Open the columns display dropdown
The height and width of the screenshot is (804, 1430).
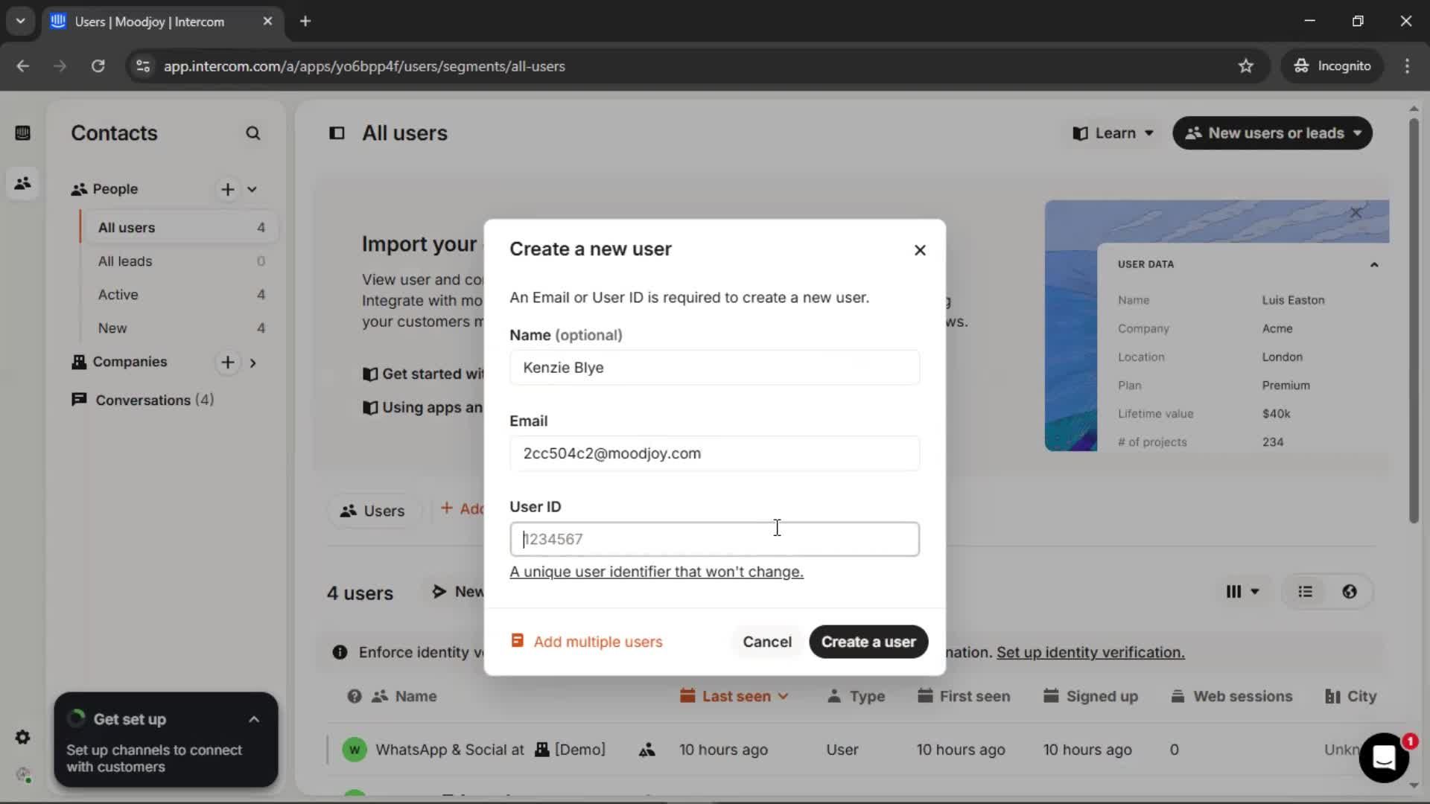click(1242, 592)
